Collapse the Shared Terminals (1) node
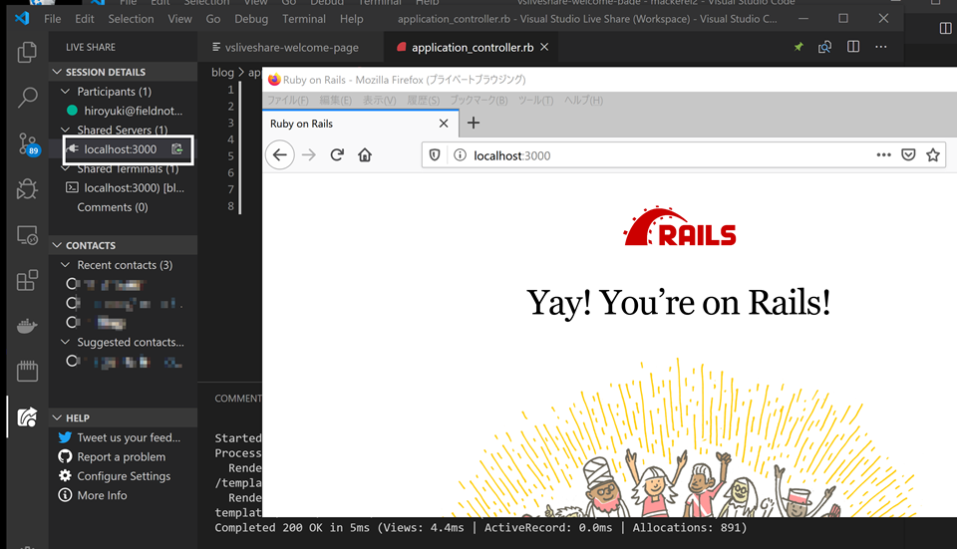The width and height of the screenshot is (957, 549). (66, 168)
